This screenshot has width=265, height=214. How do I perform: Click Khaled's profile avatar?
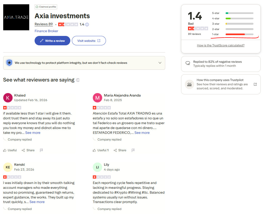(x=8, y=98)
